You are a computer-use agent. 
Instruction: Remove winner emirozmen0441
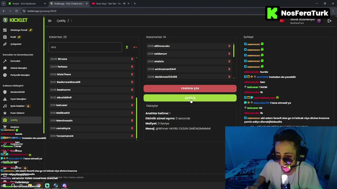(x=229, y=69)
